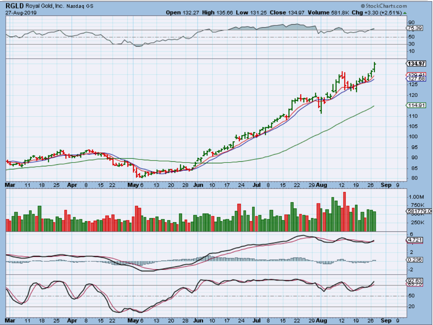Click 'Jul' on the date axis under the price chart
Image resolution: width=433 pixels, height=325 pixels.
point(257,185)
